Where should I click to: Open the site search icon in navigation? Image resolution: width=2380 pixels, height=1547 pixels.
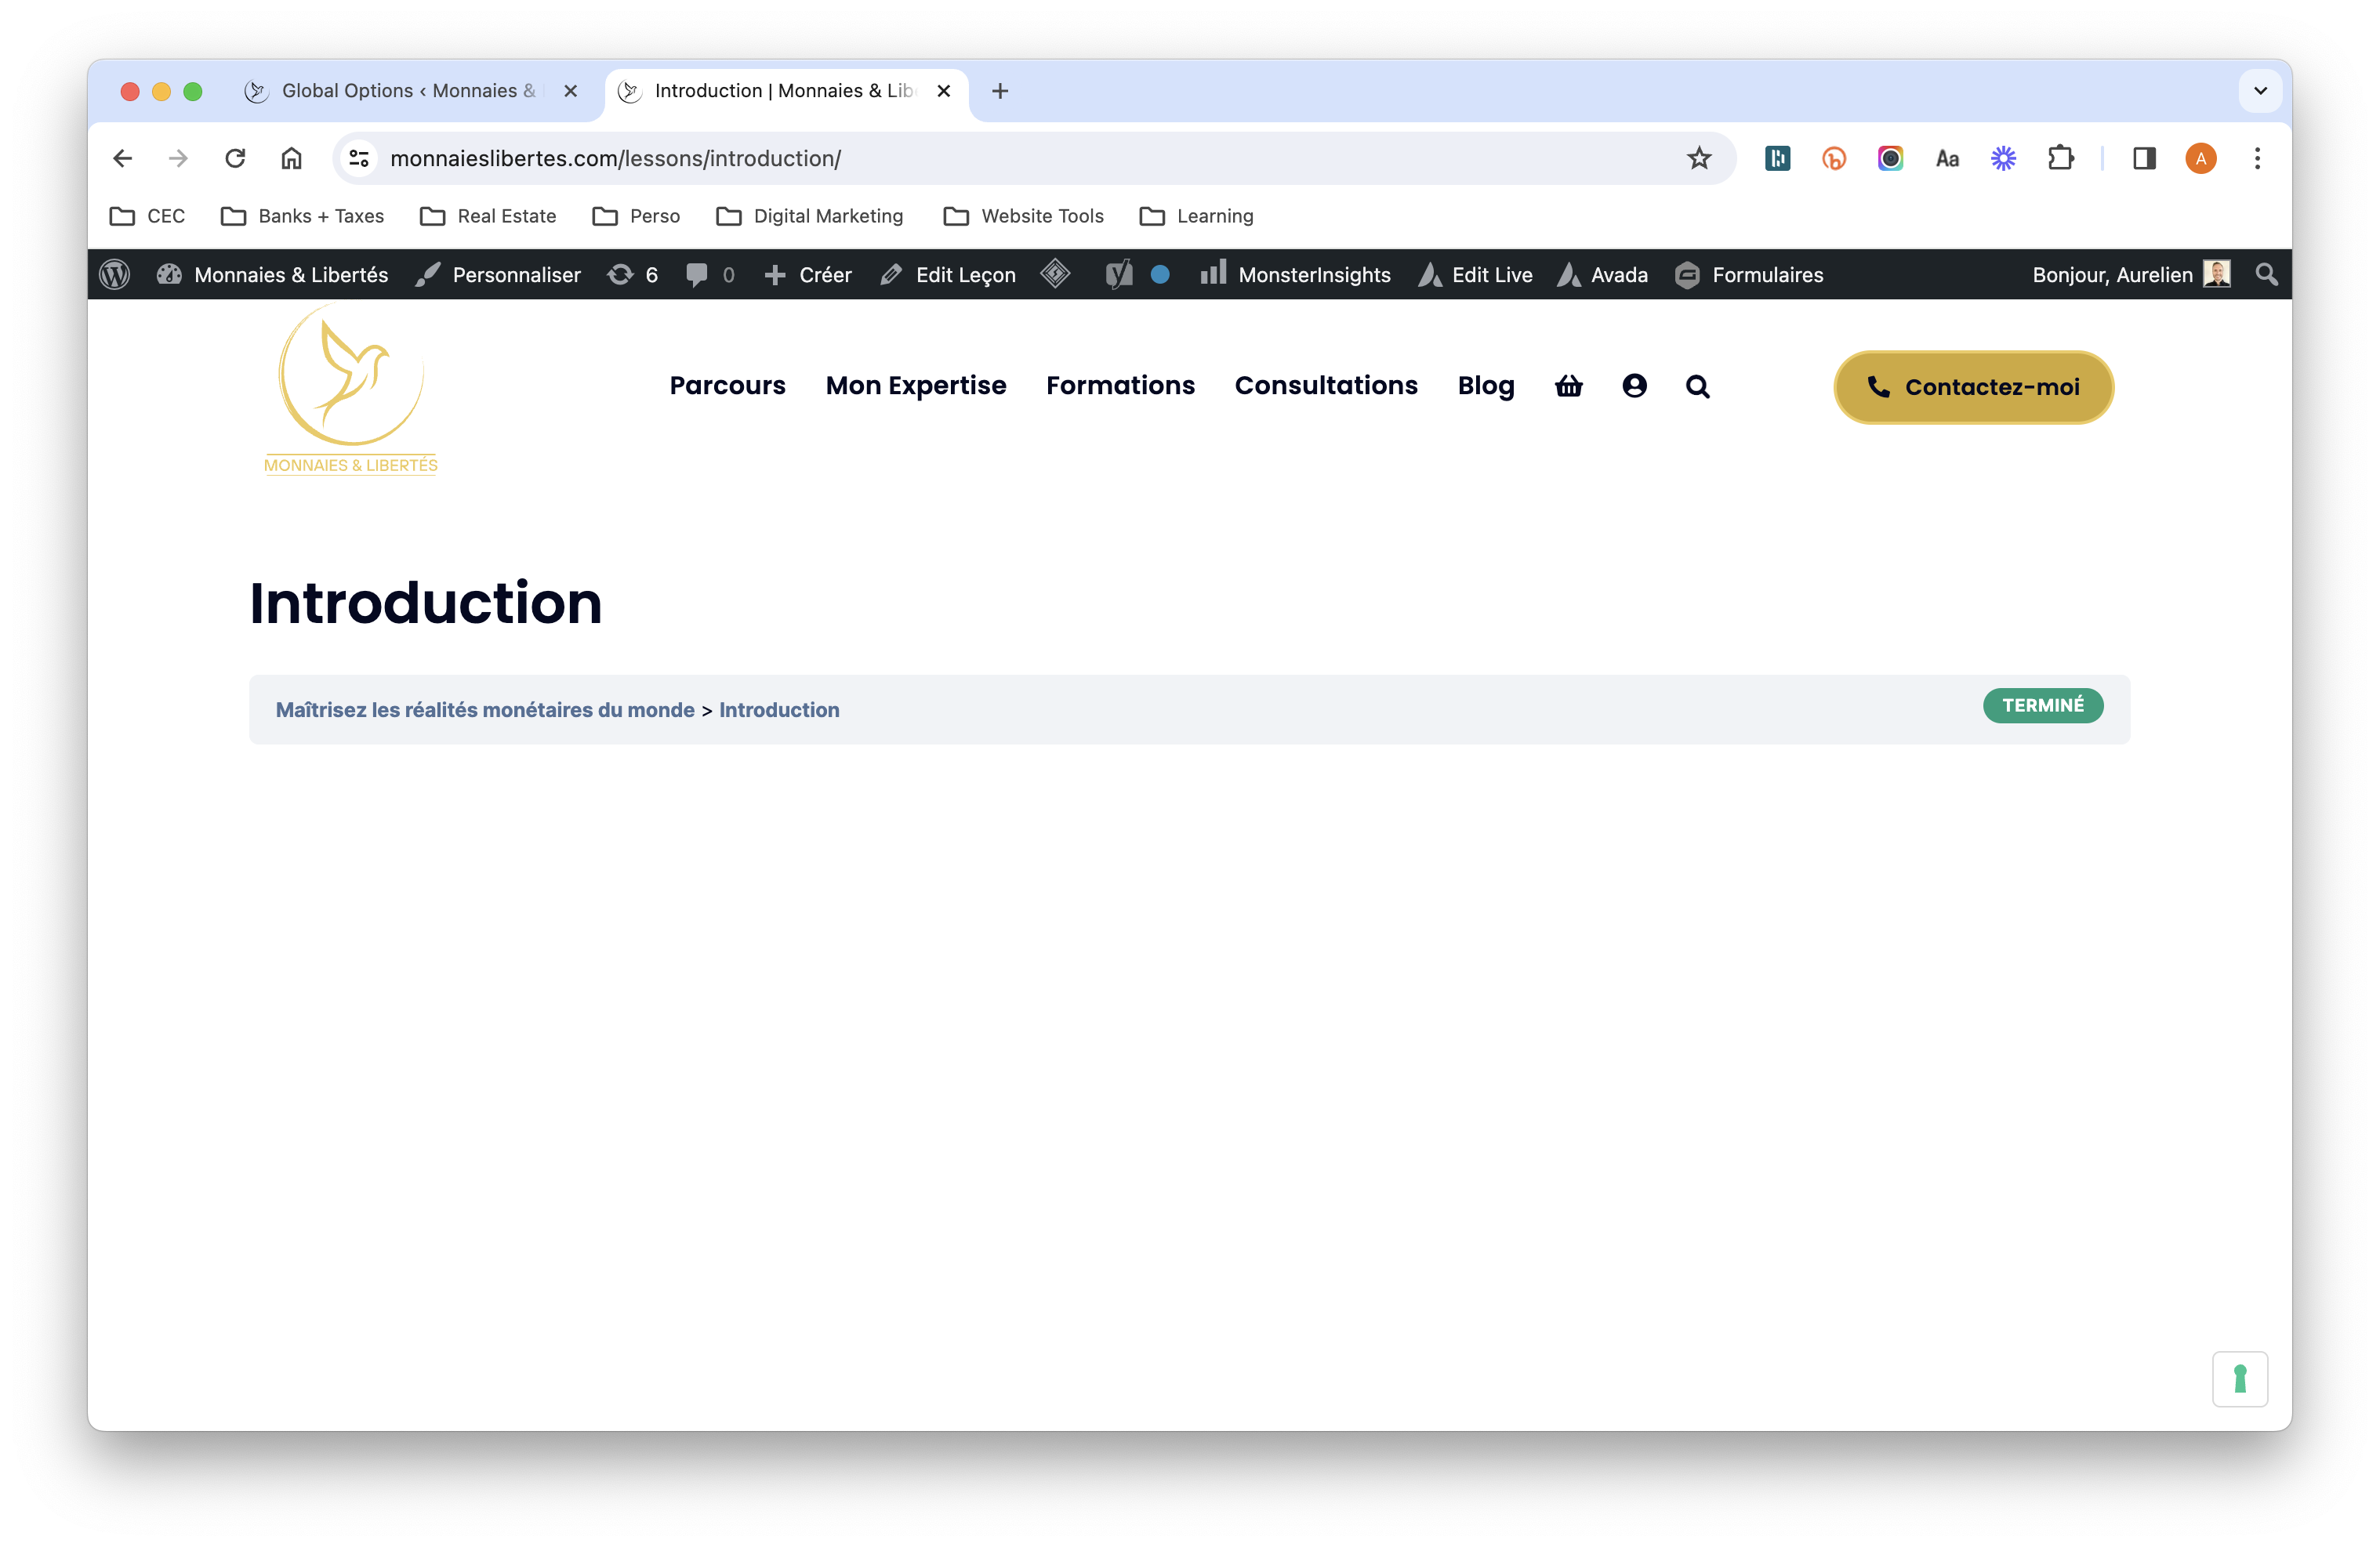[1698, 386]
